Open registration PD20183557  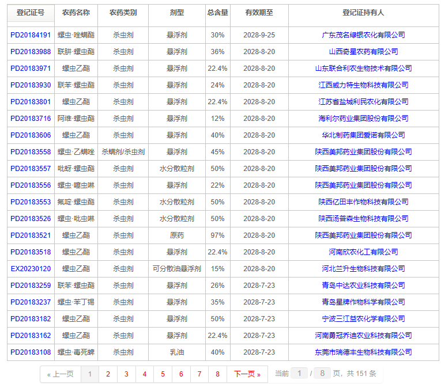coord(31,169)
